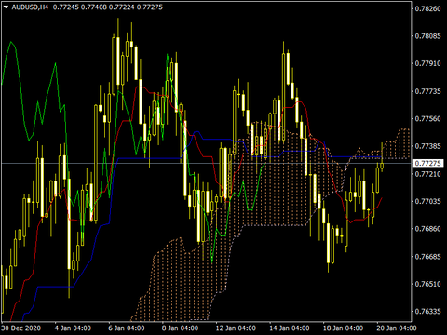Image resolution: width=447 pixels, height=335 pixels.
Task: Select the current price label 0.77275
Action: coord(428,163)
